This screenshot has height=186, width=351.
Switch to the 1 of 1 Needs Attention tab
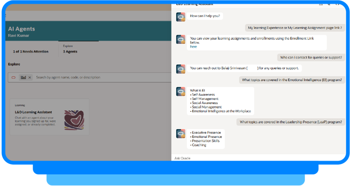pos(31,51)
